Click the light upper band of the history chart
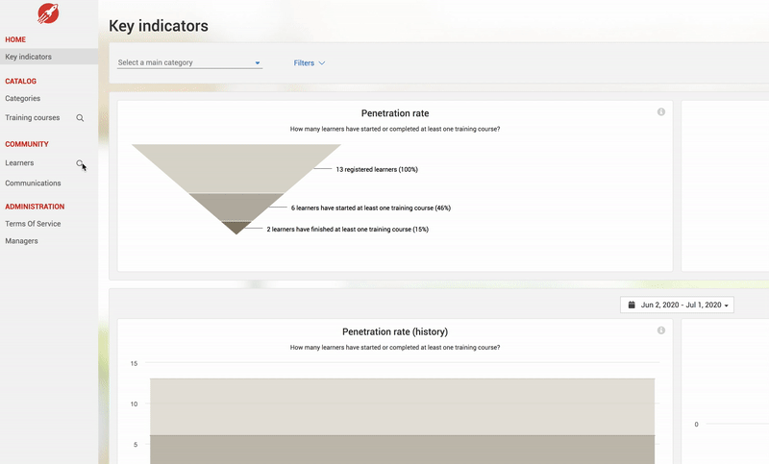Image resolution: width=769 pixels, height=464 pixels. [402, 406]
